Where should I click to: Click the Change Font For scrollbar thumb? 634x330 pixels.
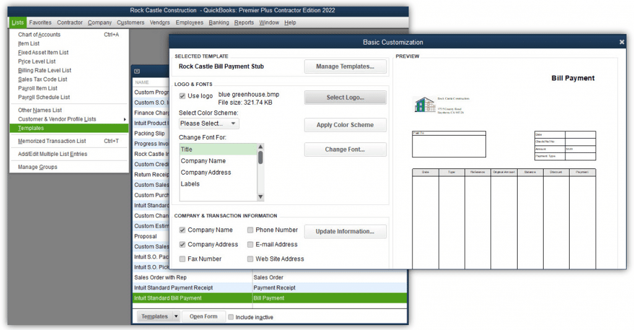point(261,157)
